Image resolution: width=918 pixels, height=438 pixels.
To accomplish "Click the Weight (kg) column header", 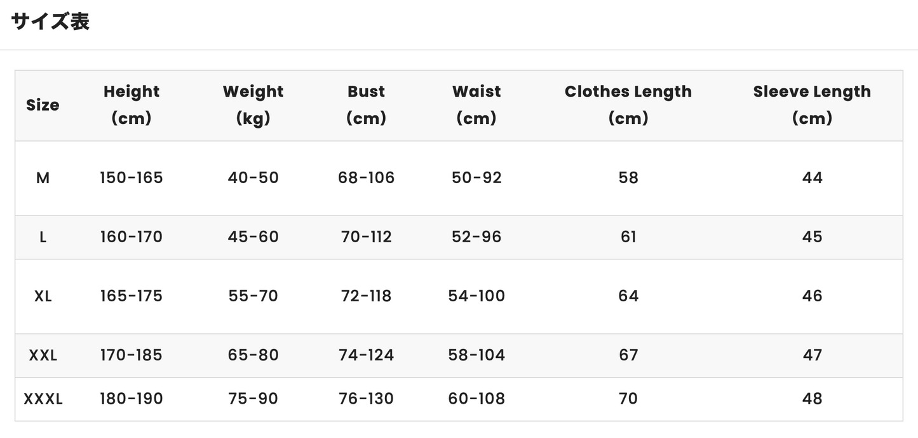I will click(253, 105).
